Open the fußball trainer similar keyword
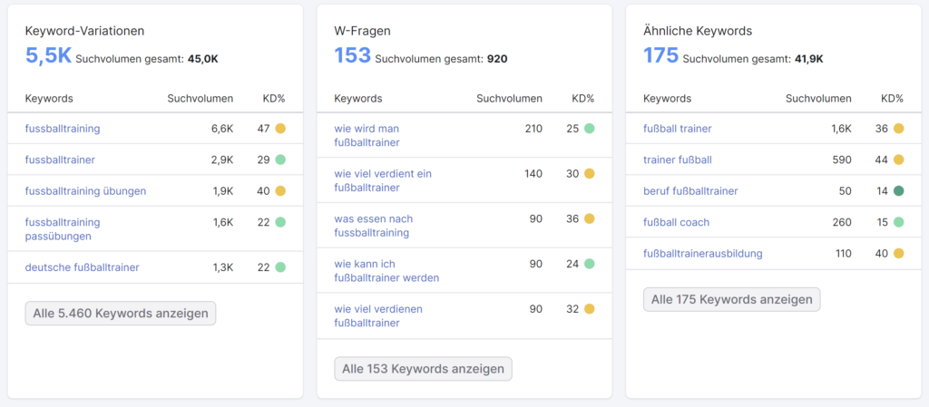Image resolution: width=929 pixels, height=407 pixels. pyautogui.click(x=677, y=129)
